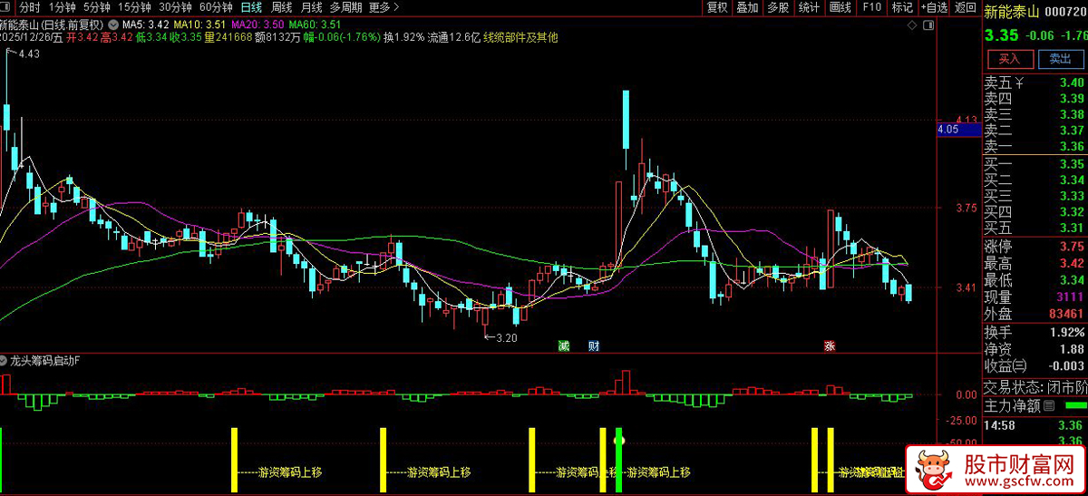The width and height of the screenshot is (1088, 496).
Task: Click the MA5: 3.42 indicator label
Action: pyautogui.click(x=146, y=23)
